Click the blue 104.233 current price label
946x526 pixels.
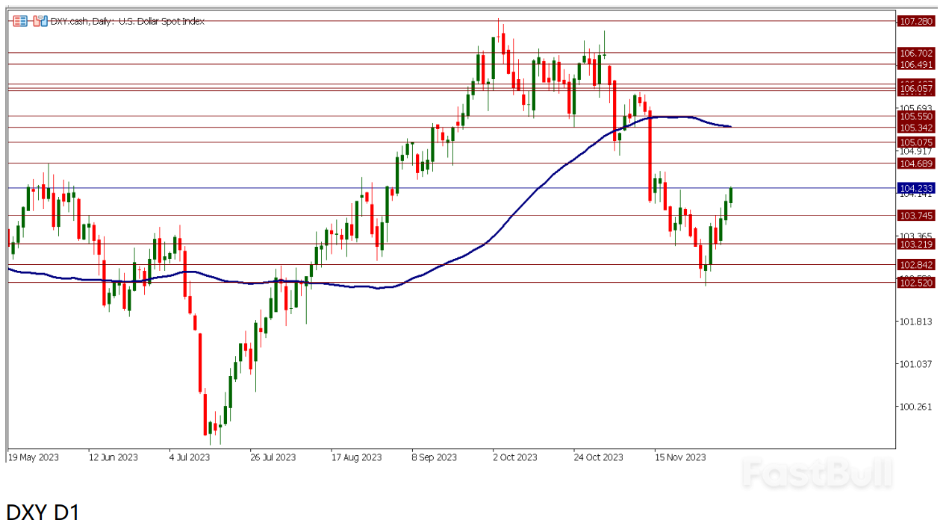[916, 188]
